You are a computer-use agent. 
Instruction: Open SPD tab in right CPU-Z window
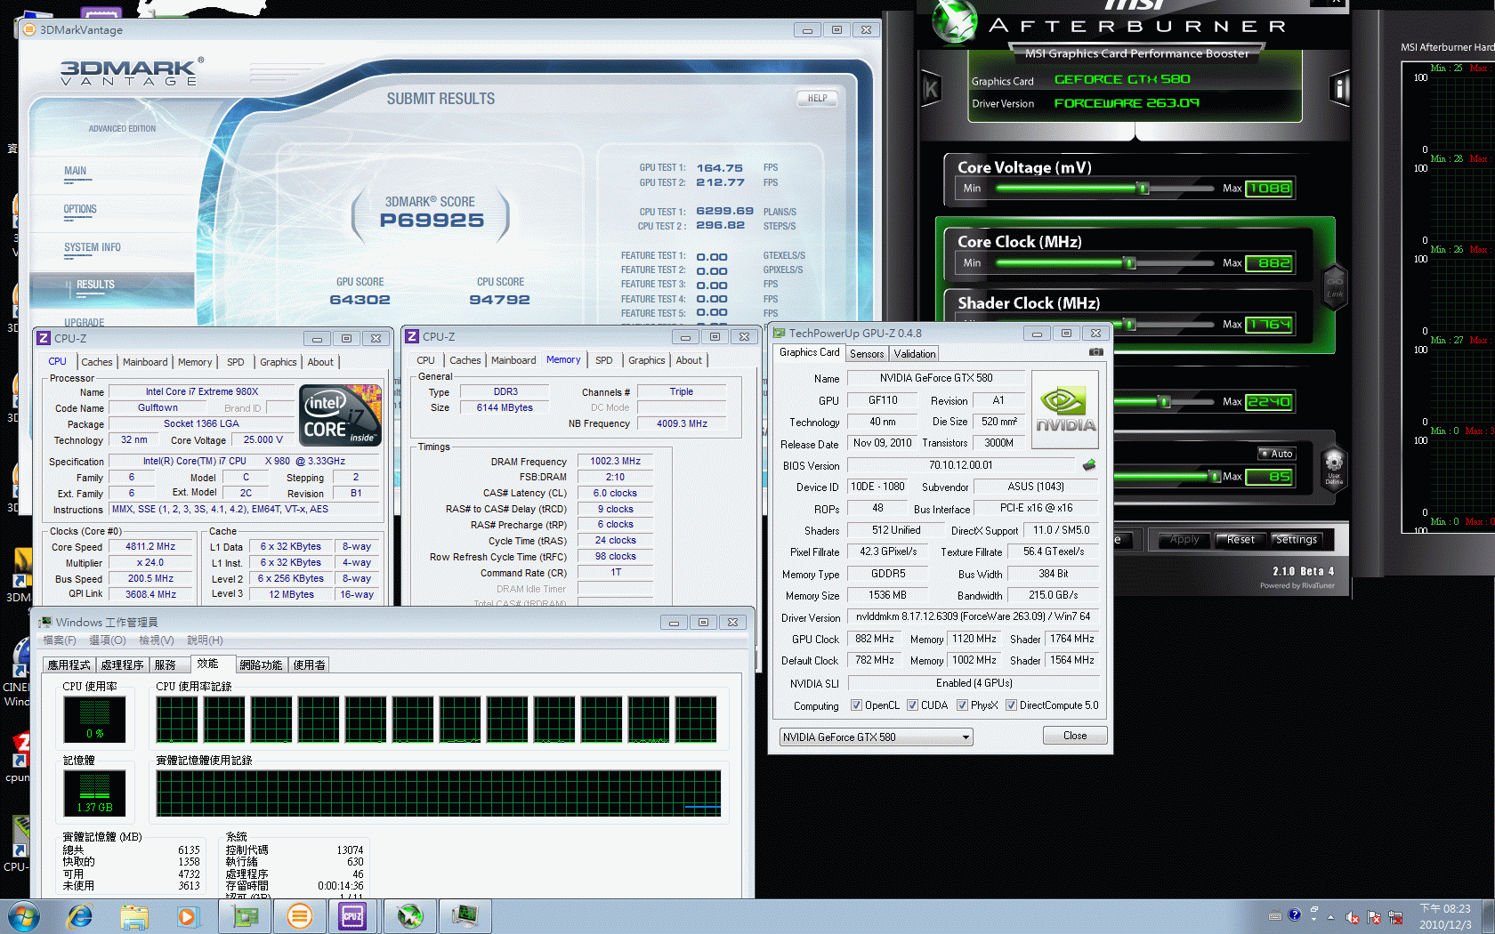coord(604,360)
